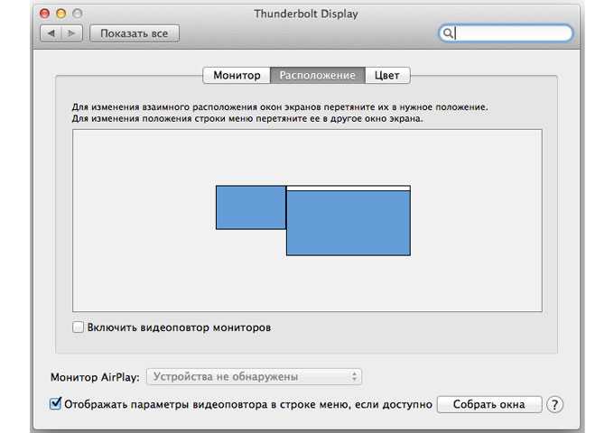614x433 pixels.
Task: Enable the Включить видеоповтор мониторов checkbox
Action: coord(78,327)
